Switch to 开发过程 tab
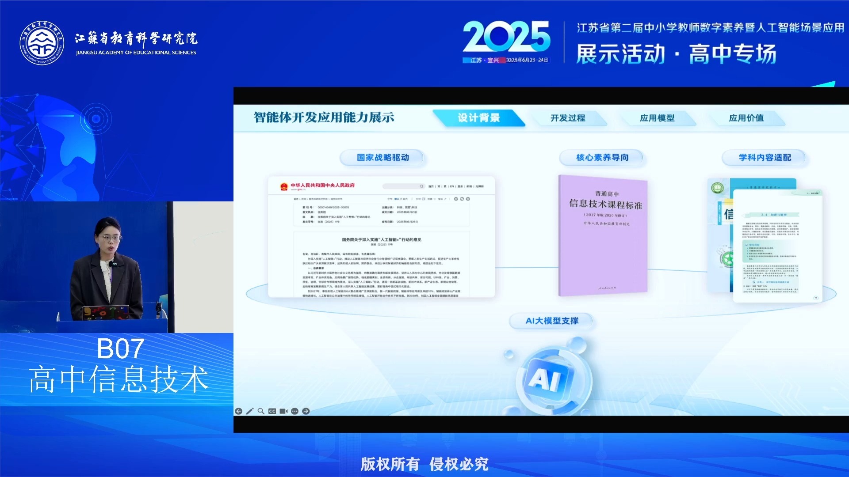 pos(568,118)
